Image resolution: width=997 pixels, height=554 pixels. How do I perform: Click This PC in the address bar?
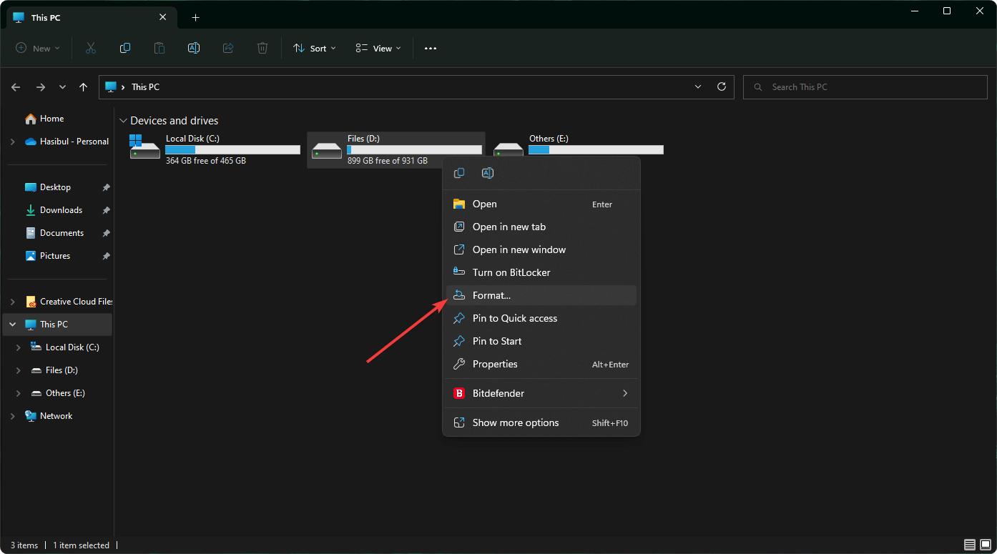[x=145, y=86]
